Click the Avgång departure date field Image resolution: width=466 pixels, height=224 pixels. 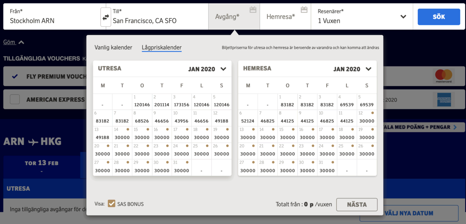[234, 17]
